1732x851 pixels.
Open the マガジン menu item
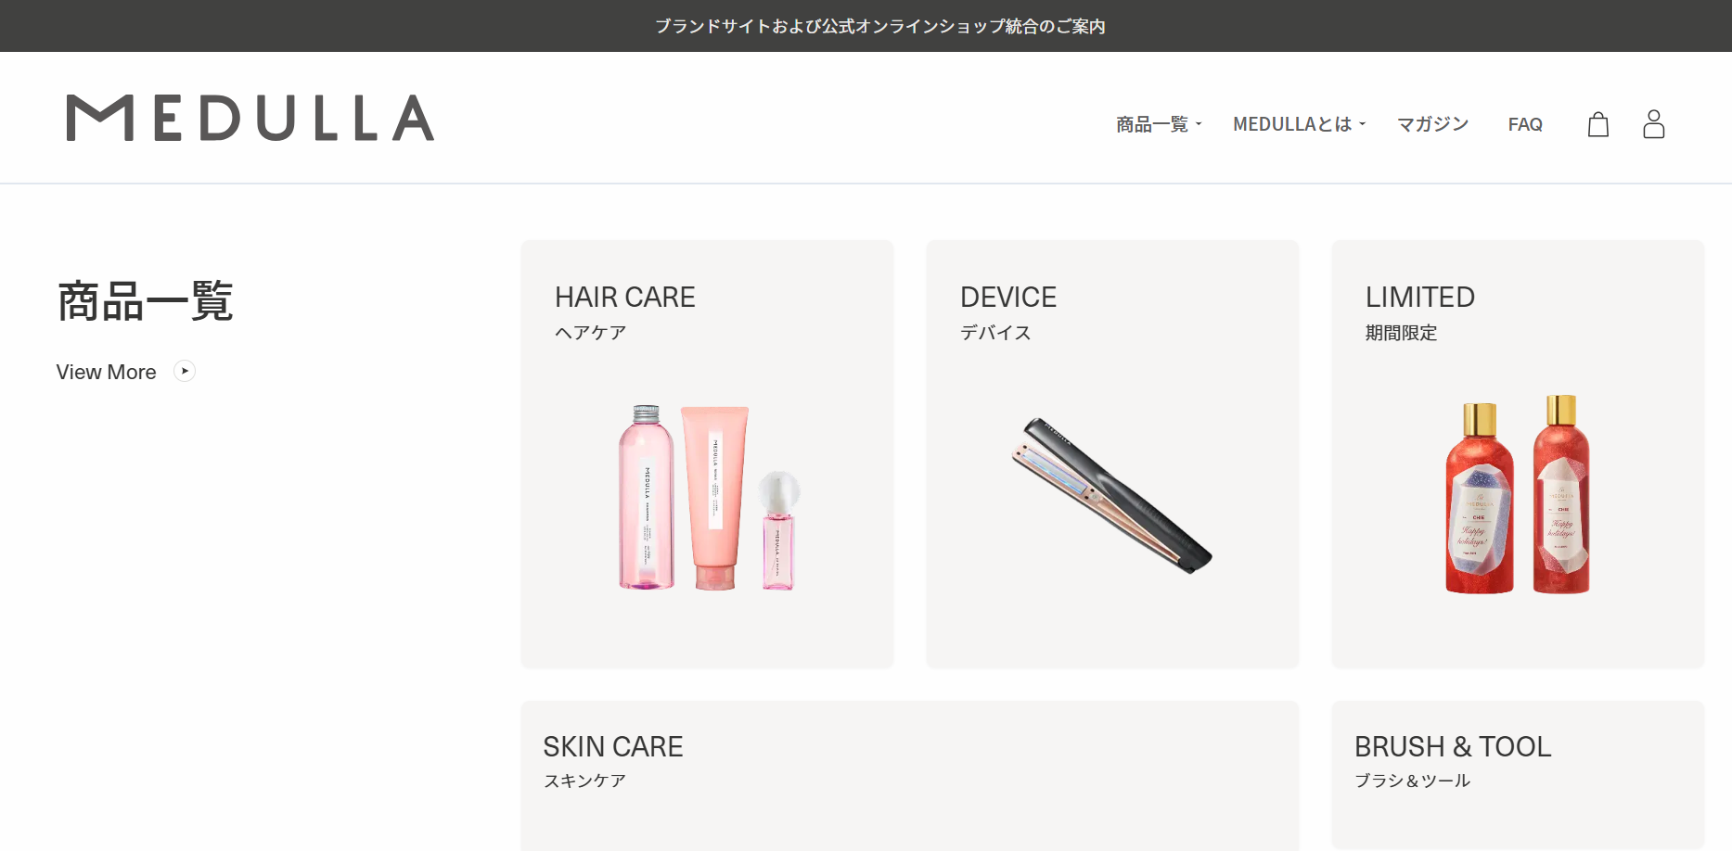pos(1432,124)
